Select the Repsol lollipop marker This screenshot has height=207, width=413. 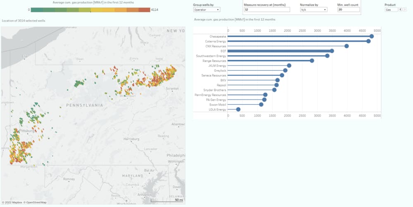tap(276, 85)
